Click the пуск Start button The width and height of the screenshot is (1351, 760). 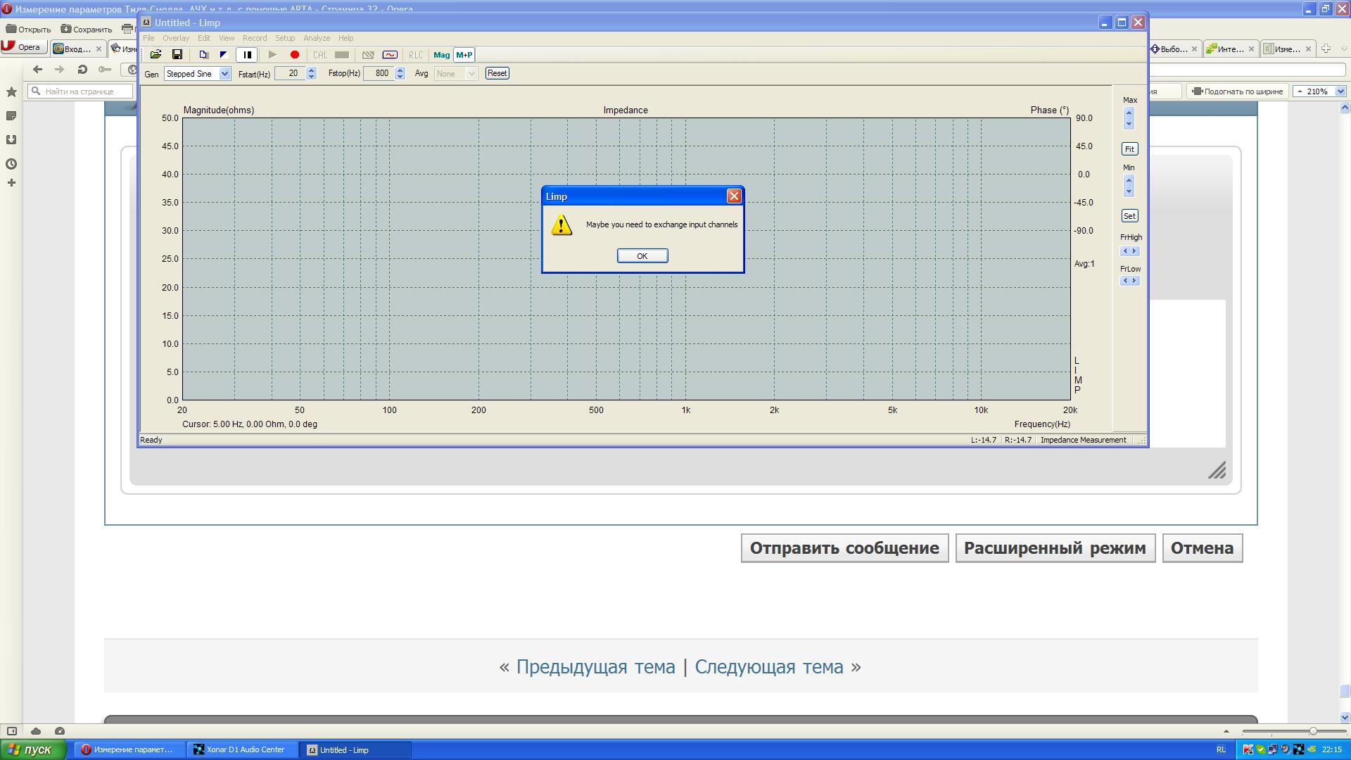tap(32, 749)
